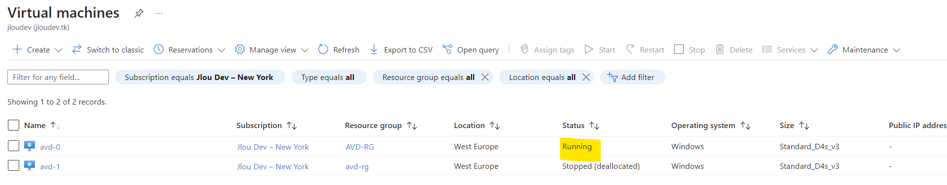Expand the Services dropdown chevron
This screenshot has height=185, width=947.
(x=814, y=50)
